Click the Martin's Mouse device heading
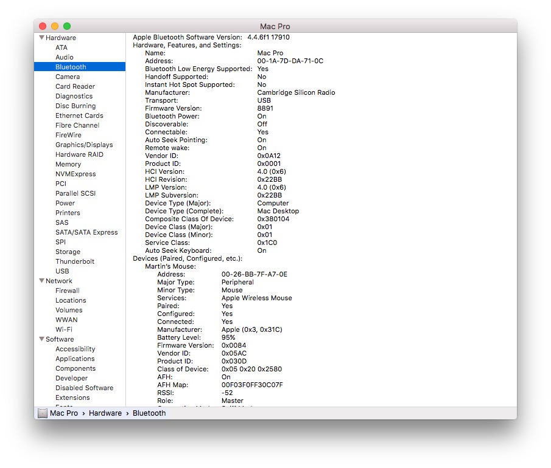Screen dimensions: 551x468 [x=170, y=266]
